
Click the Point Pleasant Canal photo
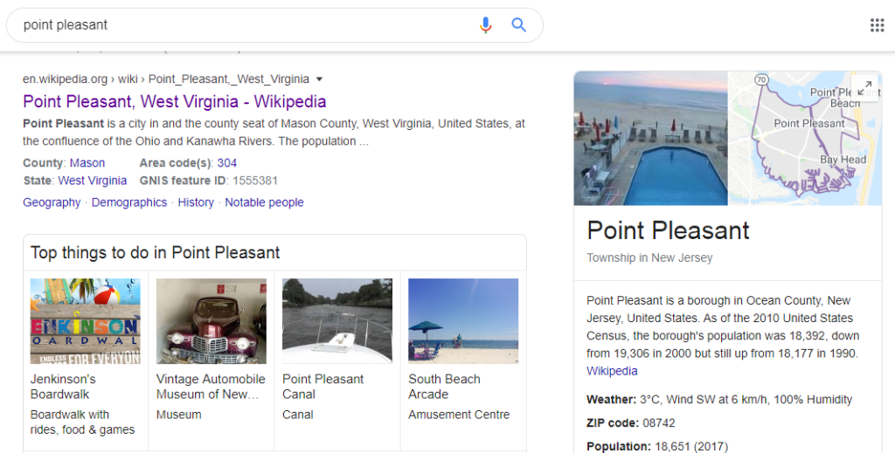(x=336, y=320)
